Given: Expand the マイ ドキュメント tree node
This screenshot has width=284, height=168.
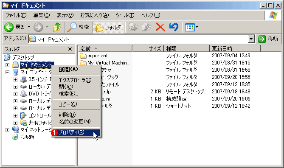Looking at the screenshot, I should point(7,65).
